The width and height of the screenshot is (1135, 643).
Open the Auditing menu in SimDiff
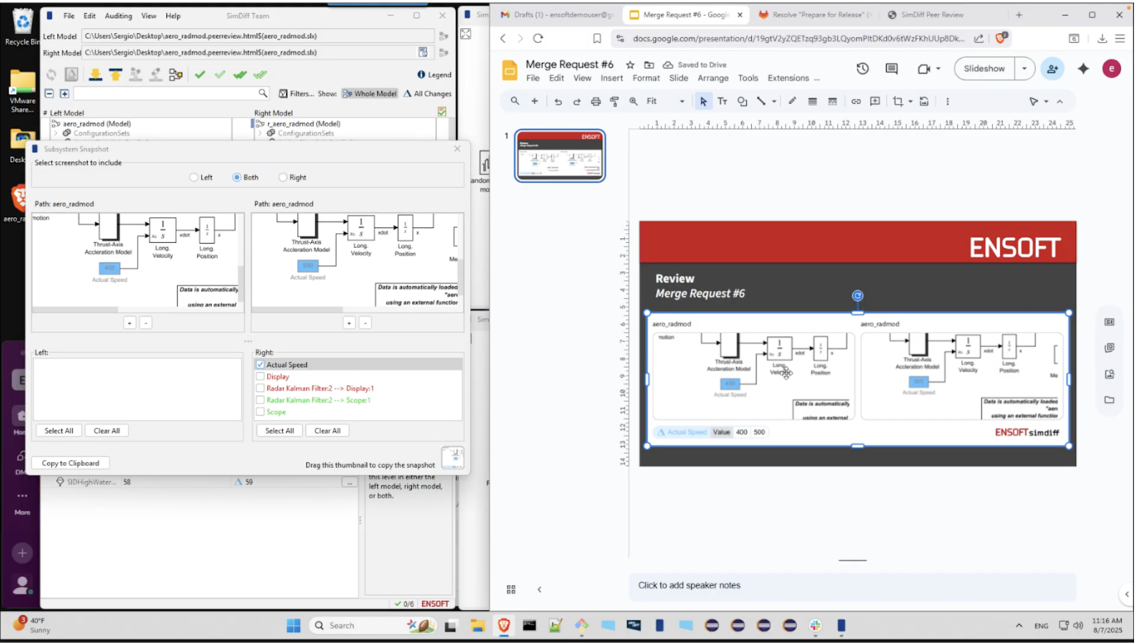point(118,16)
